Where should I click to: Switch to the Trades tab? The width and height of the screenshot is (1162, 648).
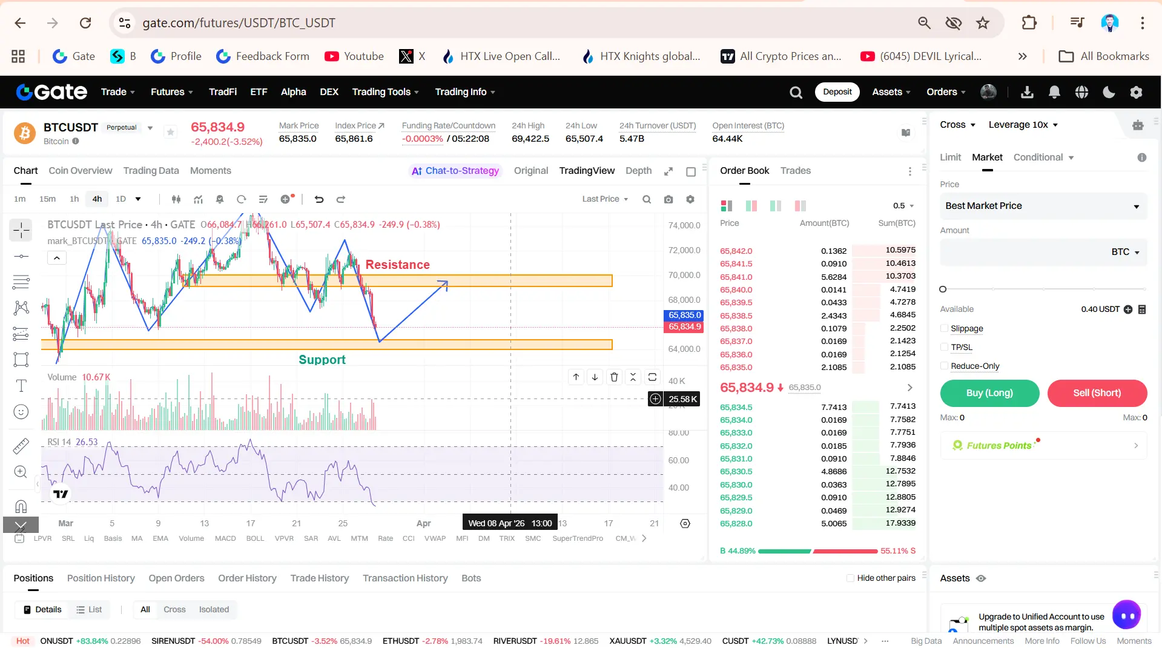coord(795,171)
